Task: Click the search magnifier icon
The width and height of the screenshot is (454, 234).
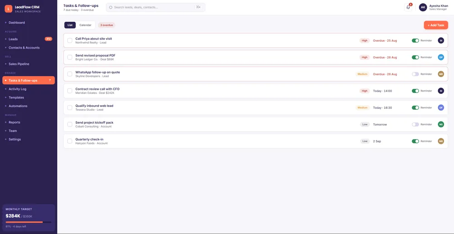Action: pos(111,7)
